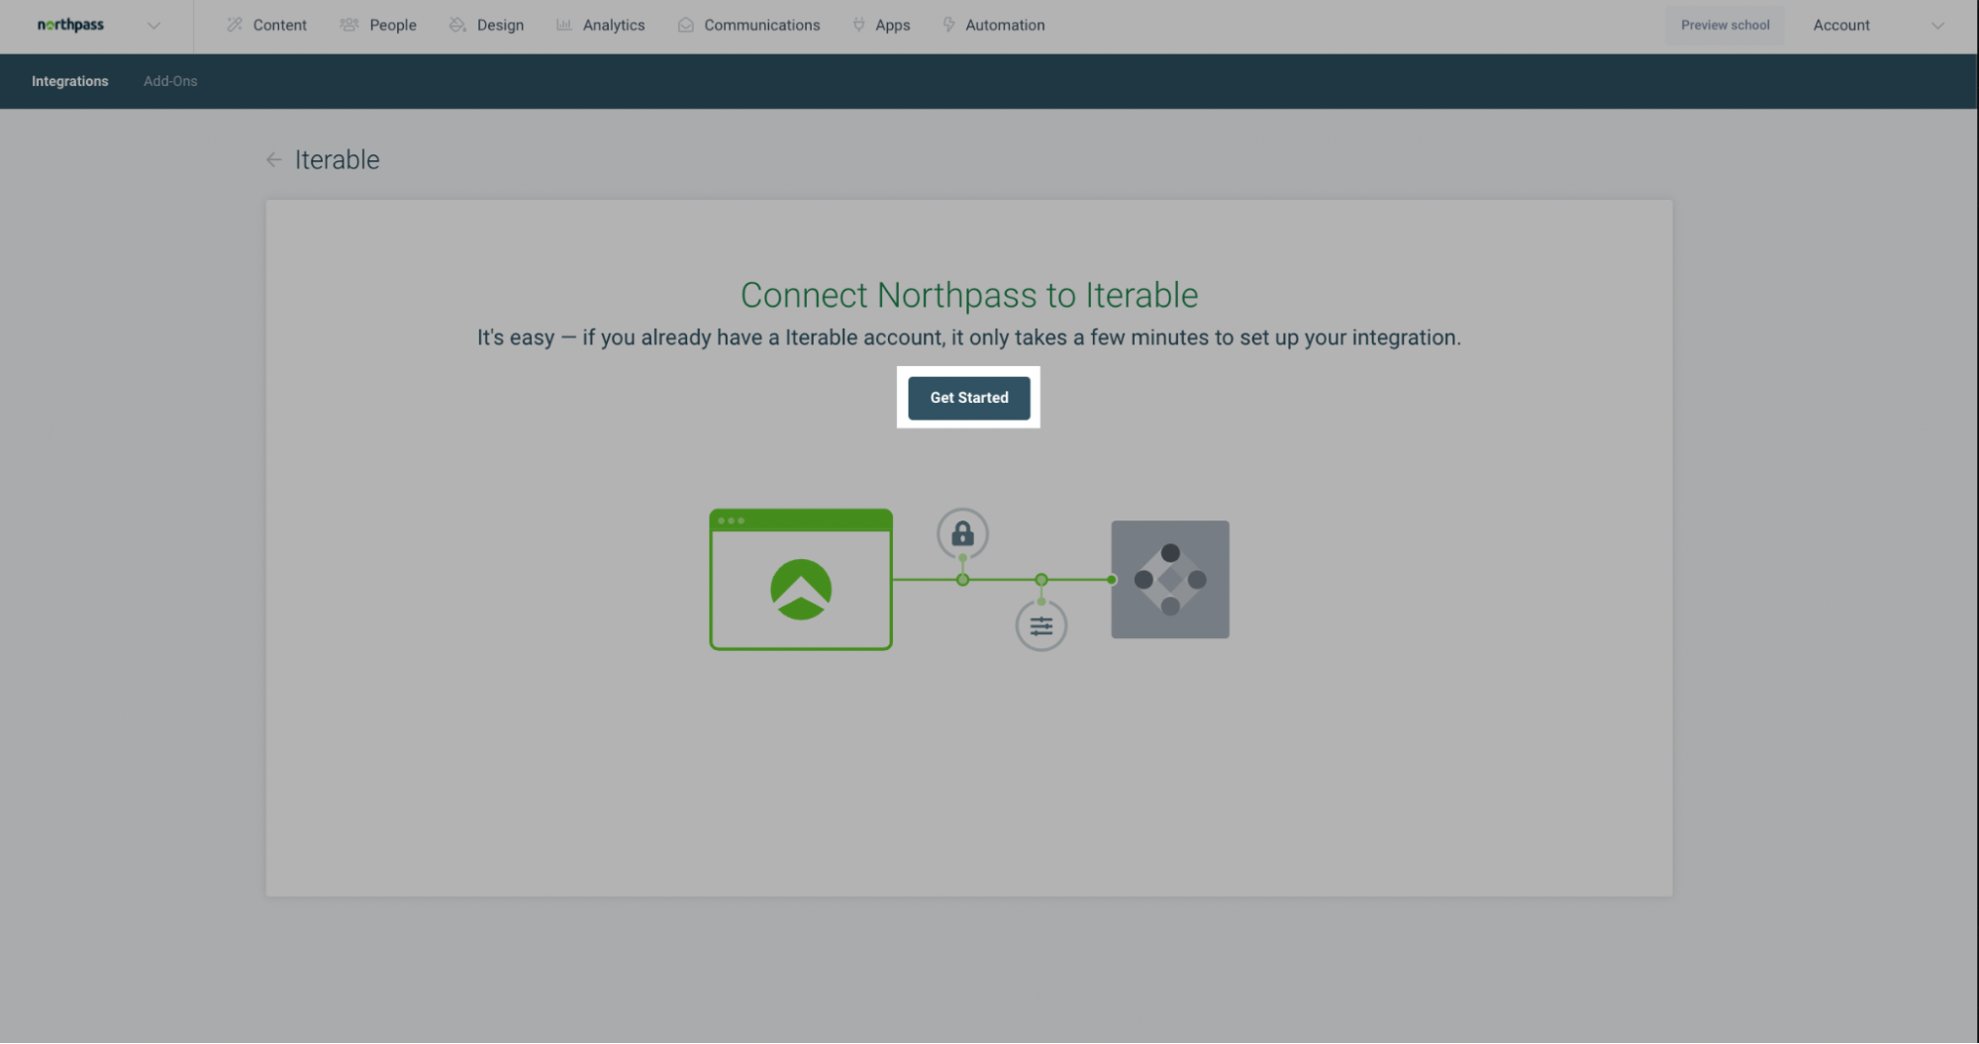This screenshot has height=1044, width=1979.
Task: Open the Account dropdown
Action: click(1877, 25)
